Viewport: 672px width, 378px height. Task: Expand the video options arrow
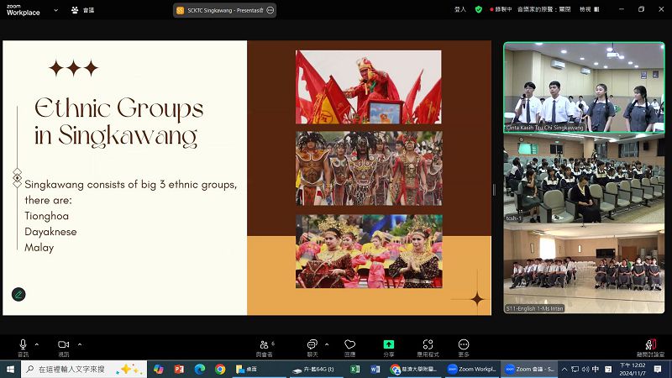click(80, 344)
